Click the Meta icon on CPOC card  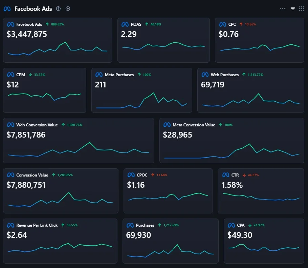pyautogui.click(x=131, y=175)
